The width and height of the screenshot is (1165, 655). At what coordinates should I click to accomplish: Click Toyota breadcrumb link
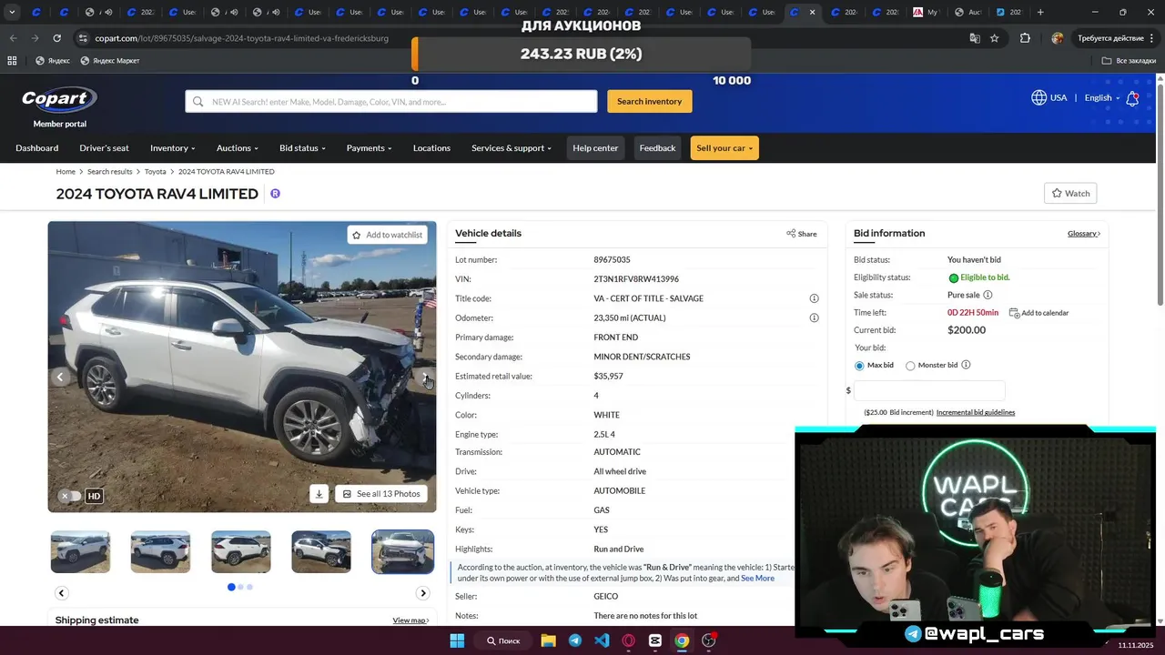[x=156, y=172]
